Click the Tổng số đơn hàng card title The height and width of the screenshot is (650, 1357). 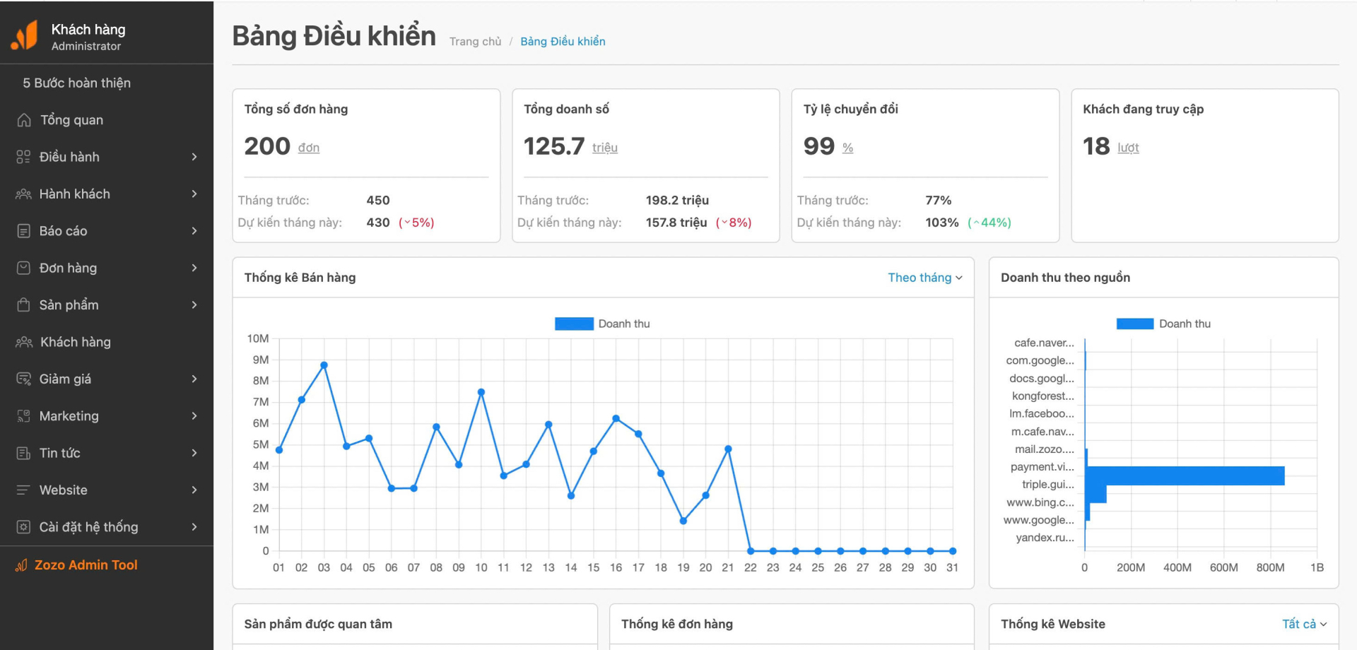click(x=296, y=109)
